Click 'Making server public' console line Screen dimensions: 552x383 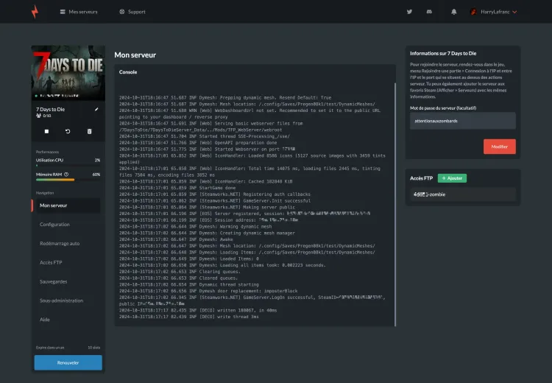click(x=207, y=207)
